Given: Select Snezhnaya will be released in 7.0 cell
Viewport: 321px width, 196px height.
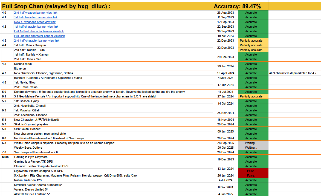Looking at the screenshot, I should 113,152.
